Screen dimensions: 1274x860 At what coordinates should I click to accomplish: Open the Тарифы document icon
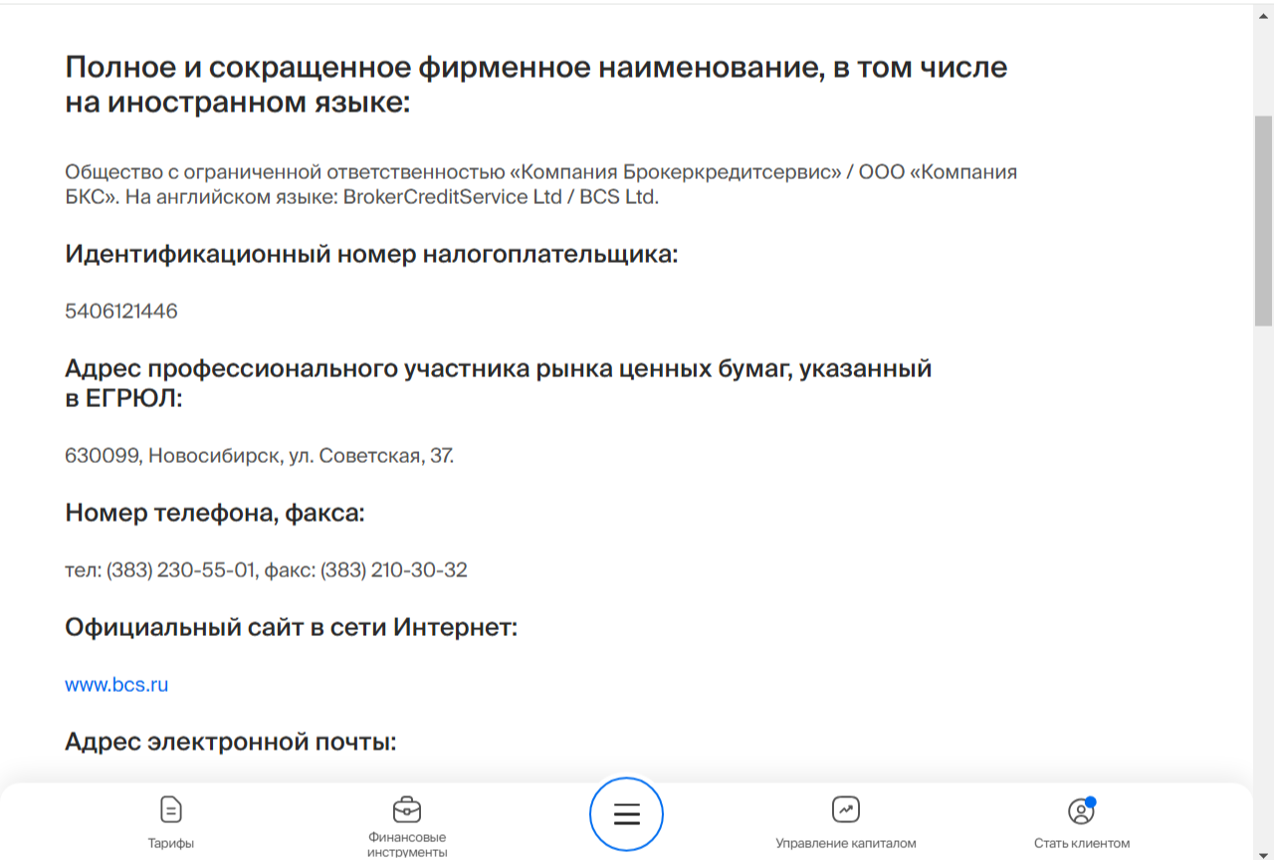coord(171,809)
